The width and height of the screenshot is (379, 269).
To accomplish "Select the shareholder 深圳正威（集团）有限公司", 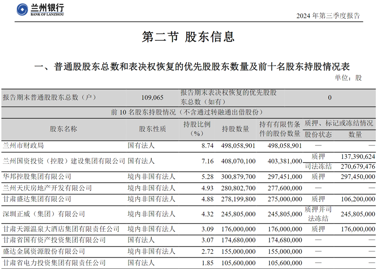I will 44,214.
